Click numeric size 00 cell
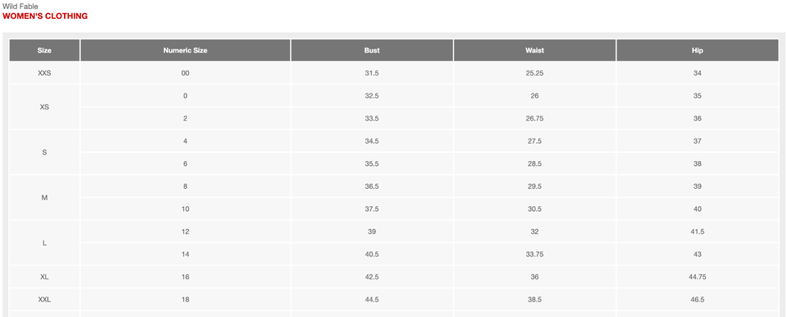The height and width of the screenshot is (317, 788). (186, 73)
